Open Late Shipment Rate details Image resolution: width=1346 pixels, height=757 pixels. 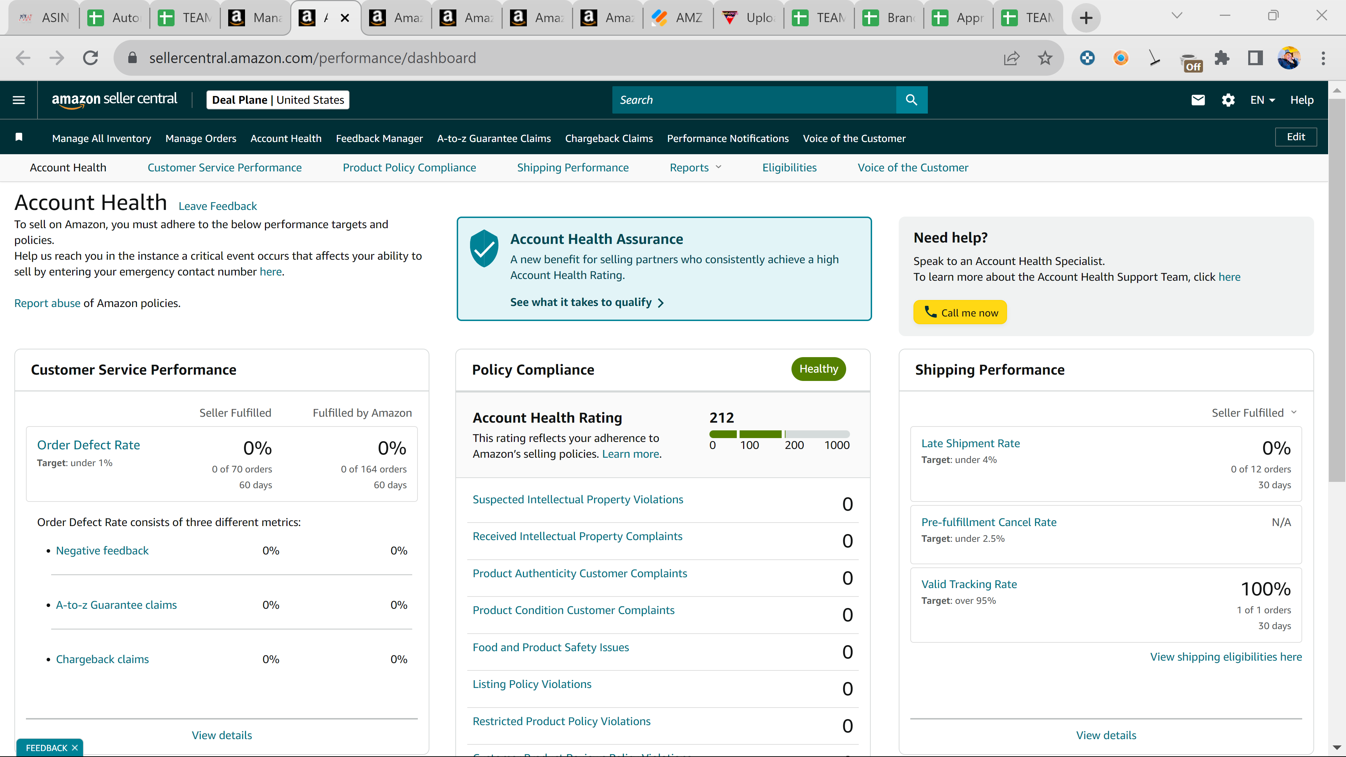tap(970, 444)
